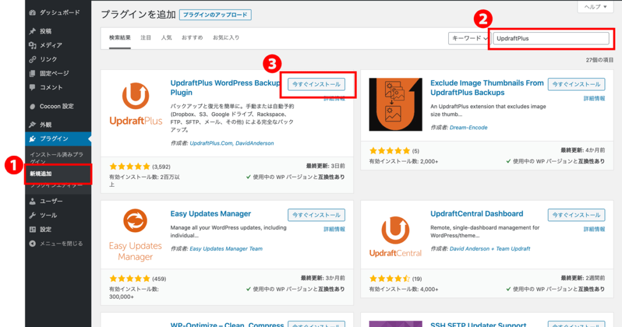Click the Exclude Image Thumbnails plugin logo
Viewport: 622px width, 327px height.
click(395, 104)
